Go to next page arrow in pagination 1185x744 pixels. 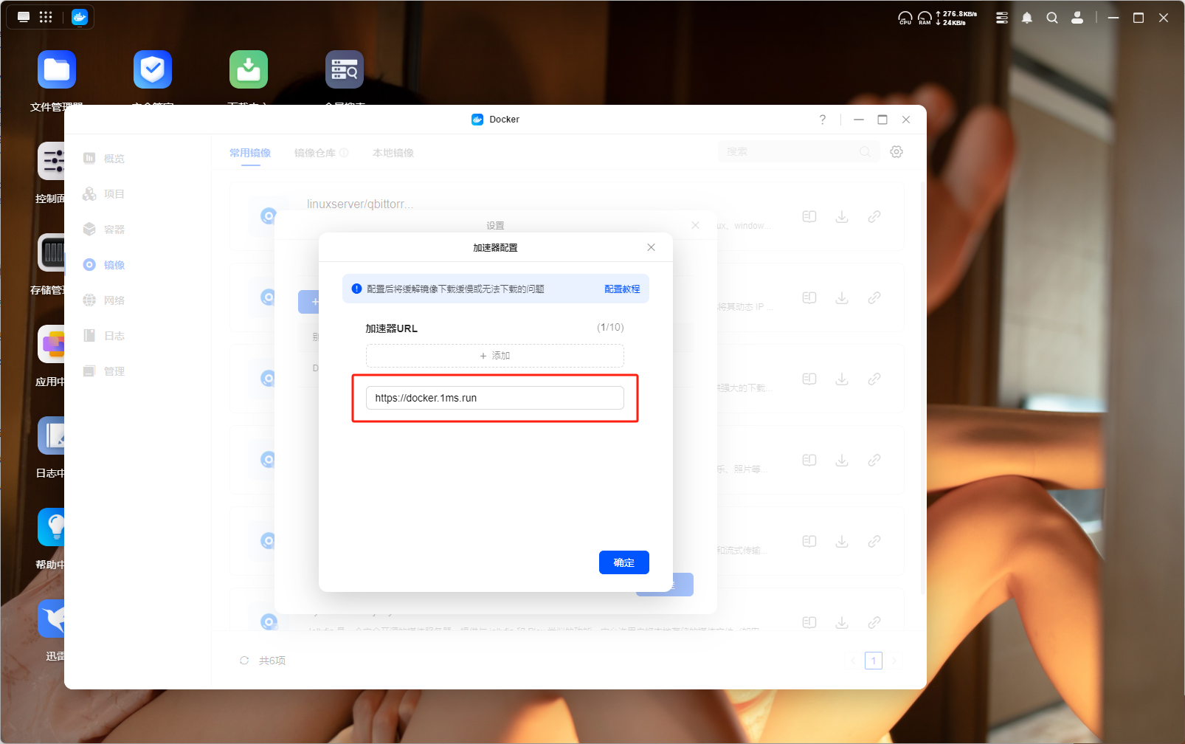[894, 661]
